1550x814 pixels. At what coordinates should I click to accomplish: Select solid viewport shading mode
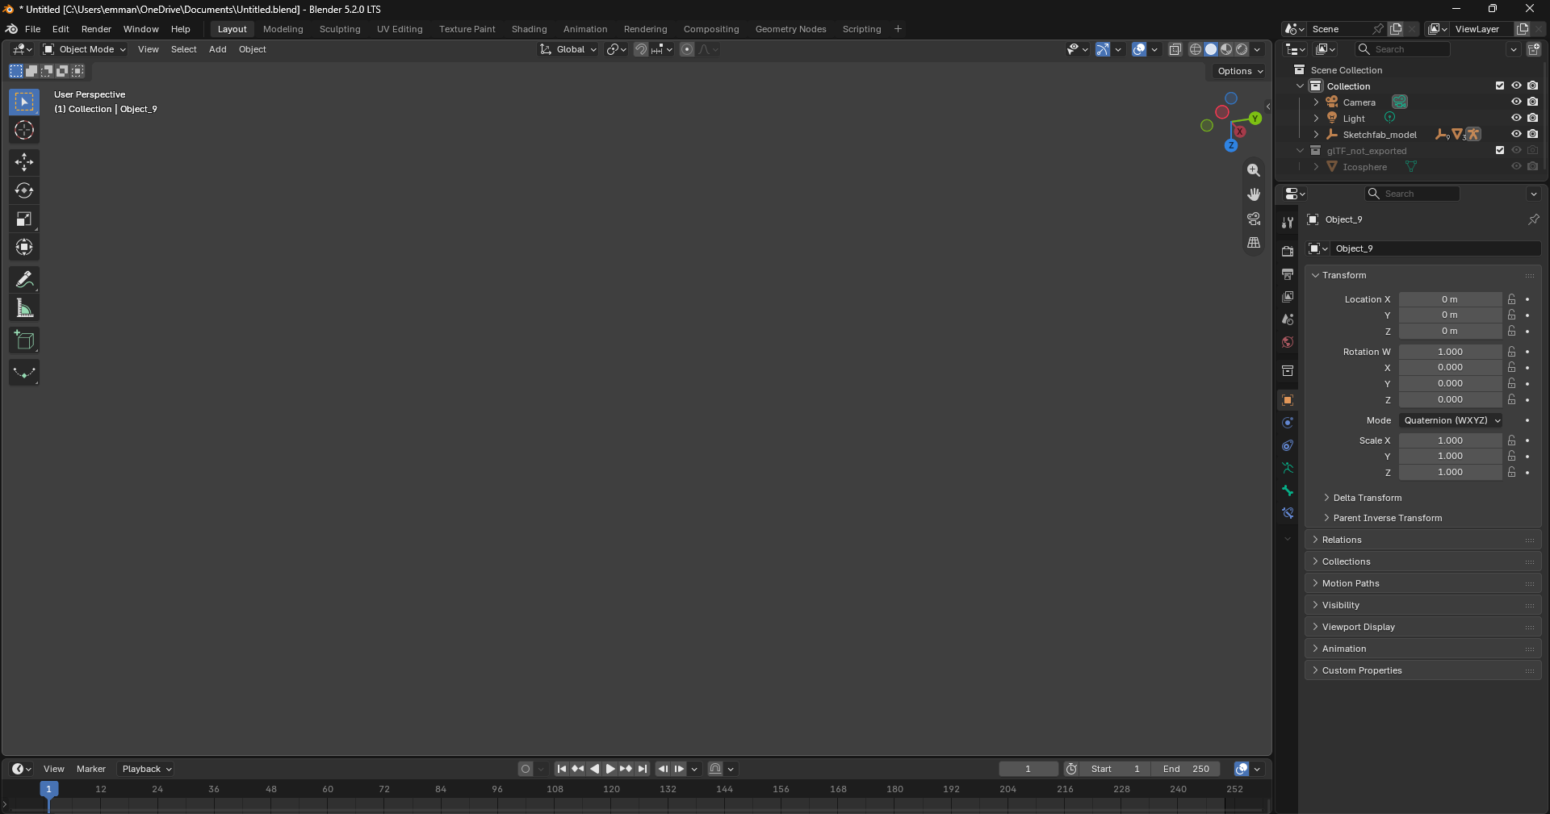click(x=1211, y=49)
